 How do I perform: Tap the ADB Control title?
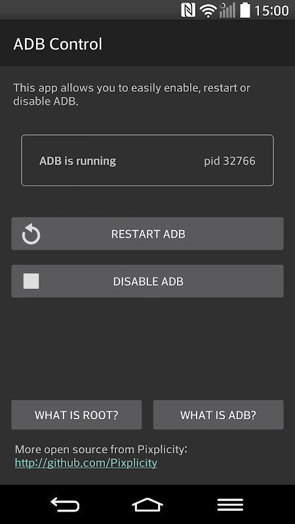58,44
